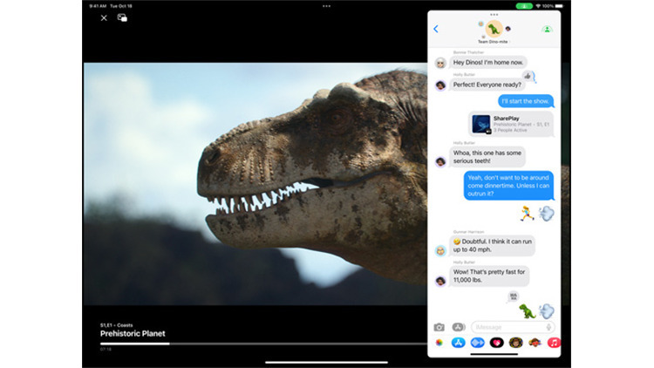Open Memoji app in app strip
The image size is (654, 368).
(515, 343)
